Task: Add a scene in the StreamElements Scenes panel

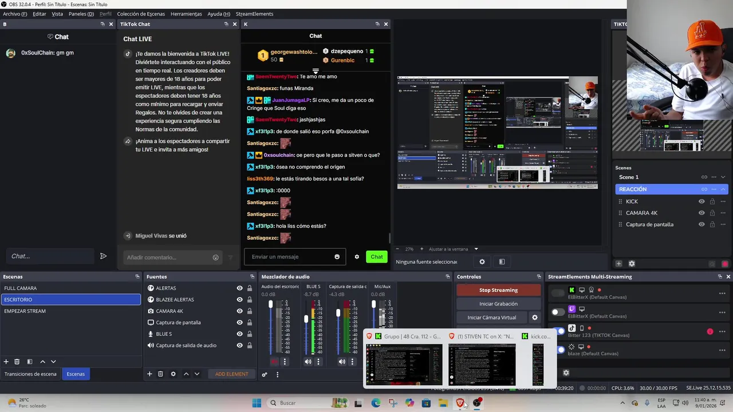Action: coord(618,264)
